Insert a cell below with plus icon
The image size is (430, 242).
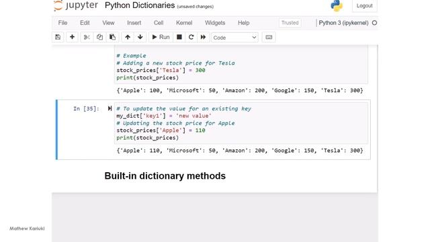pyautogui.click(x=72, y=37)
